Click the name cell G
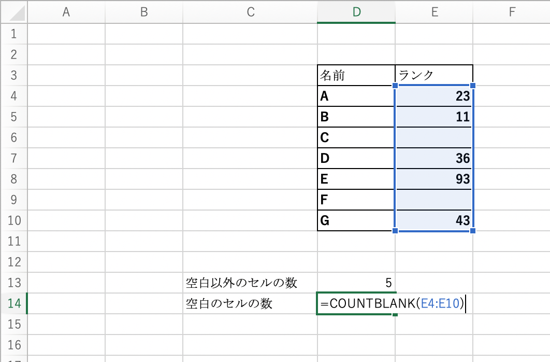 coord(356,220)
